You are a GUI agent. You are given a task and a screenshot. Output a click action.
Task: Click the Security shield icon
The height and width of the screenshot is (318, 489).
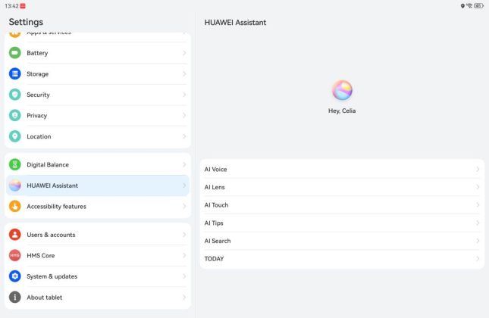pos(14,95)
